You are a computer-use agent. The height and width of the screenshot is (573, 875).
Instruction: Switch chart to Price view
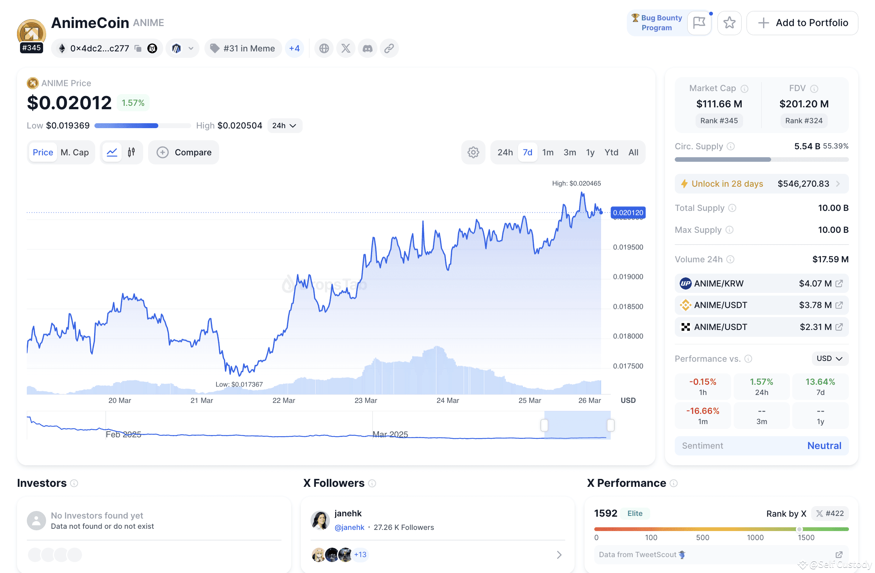[43, 152]
